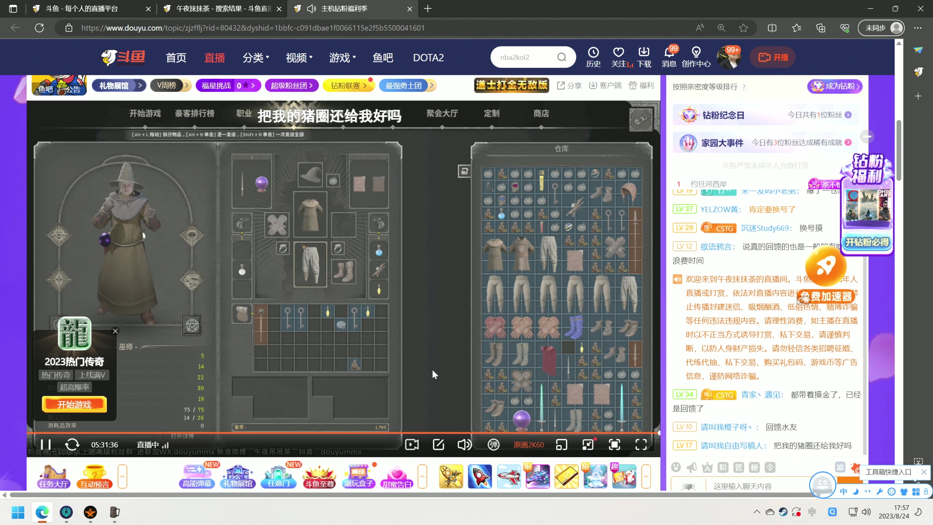Image resolution: width=933 pixels, height=525 pixels.
Task: Open 礼物展馆 icon in the gift bar
Action: (238, 476)
